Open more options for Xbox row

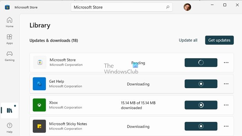tap(226, 105)
